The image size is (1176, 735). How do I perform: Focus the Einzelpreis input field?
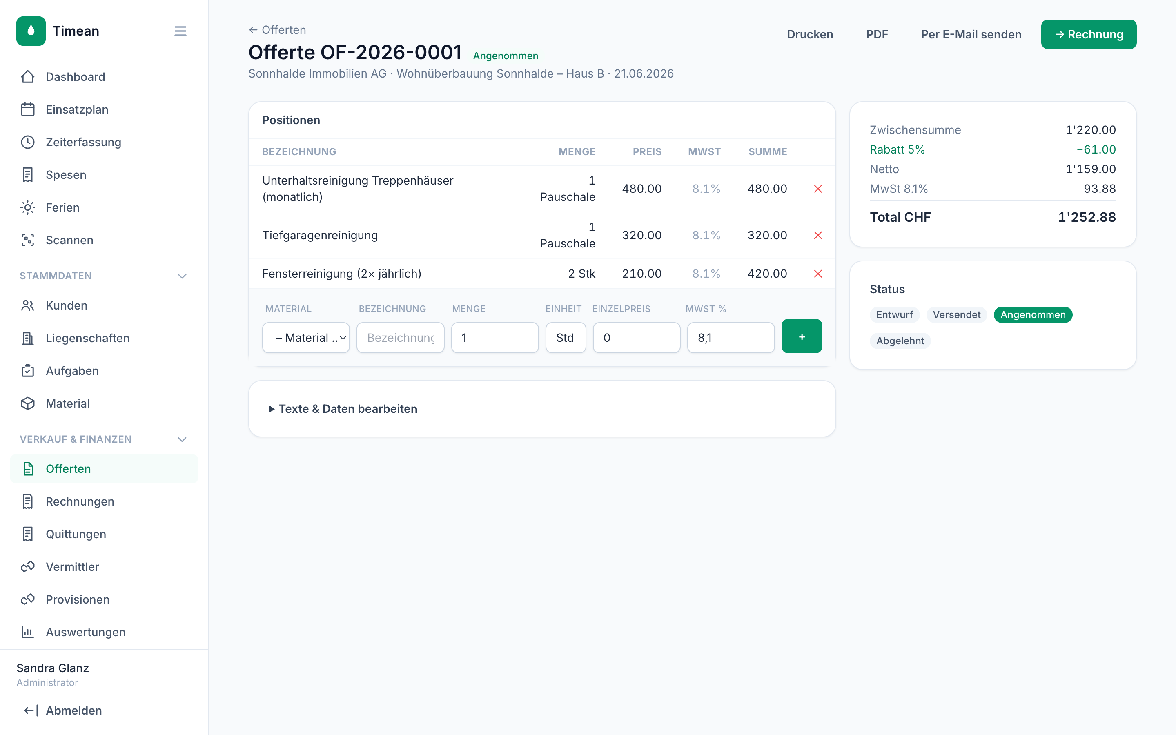pos(636,338)
